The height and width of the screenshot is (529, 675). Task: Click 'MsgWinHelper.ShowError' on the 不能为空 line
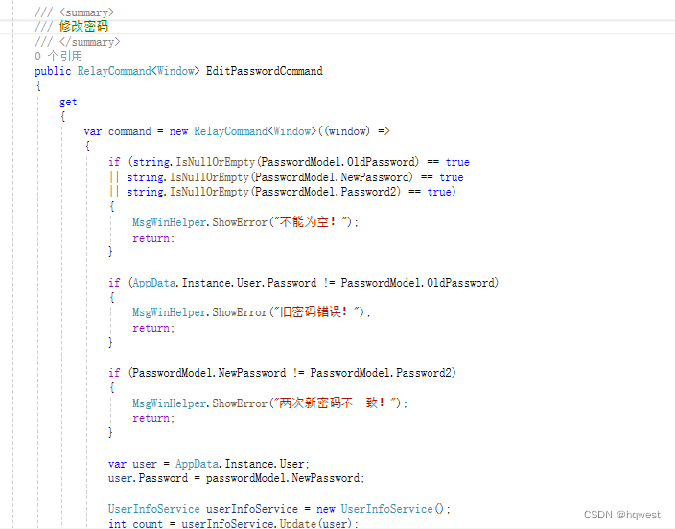point(199,222)
